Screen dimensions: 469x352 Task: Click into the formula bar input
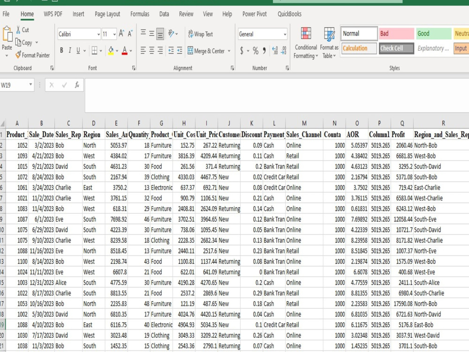click(x=277, y=95)
